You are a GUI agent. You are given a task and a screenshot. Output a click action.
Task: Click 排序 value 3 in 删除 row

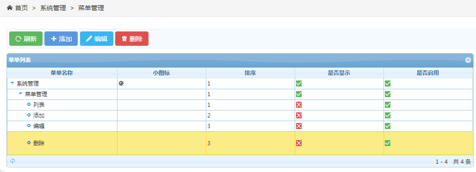point(209,143)
